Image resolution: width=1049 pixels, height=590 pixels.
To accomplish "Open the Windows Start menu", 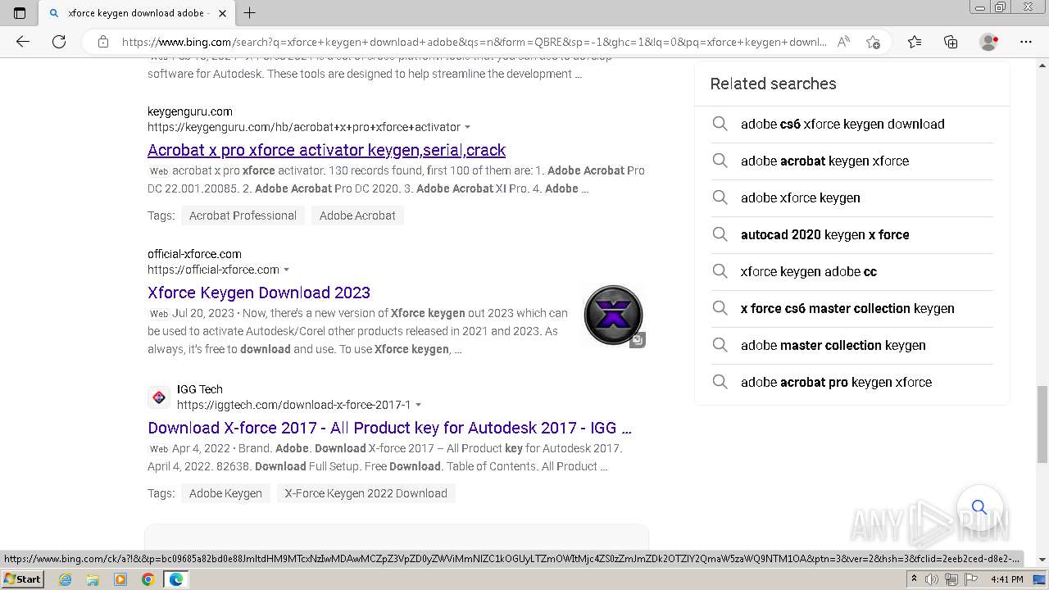I will 23,579.
